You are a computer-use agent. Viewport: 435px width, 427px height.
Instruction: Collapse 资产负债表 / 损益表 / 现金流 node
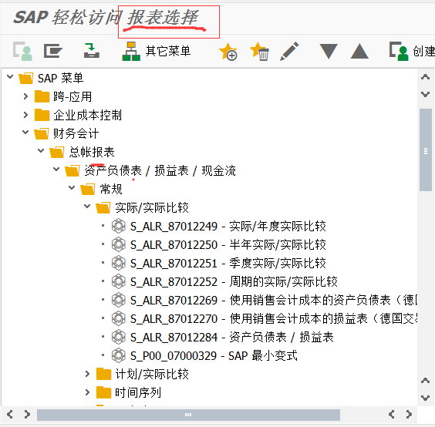click(x=56, y=169)
